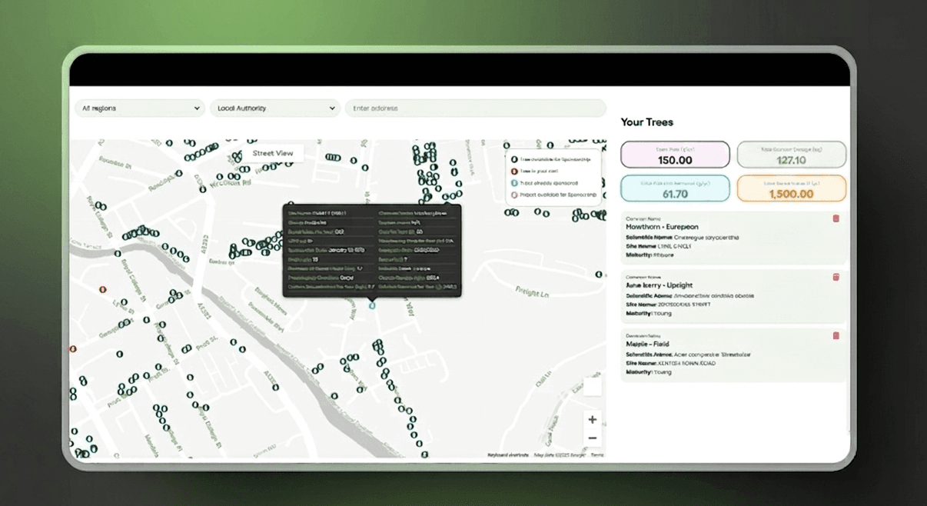927x506 pixels.
Task: Zoom out using the map minus icon
Action: pos(593,438)
